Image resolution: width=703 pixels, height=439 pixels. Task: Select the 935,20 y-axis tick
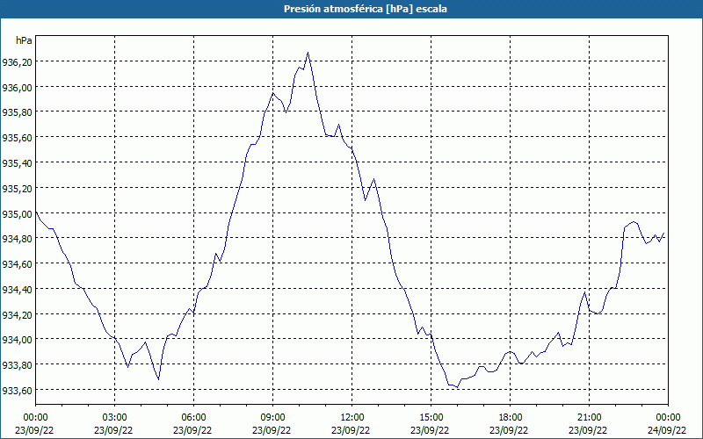17,188
